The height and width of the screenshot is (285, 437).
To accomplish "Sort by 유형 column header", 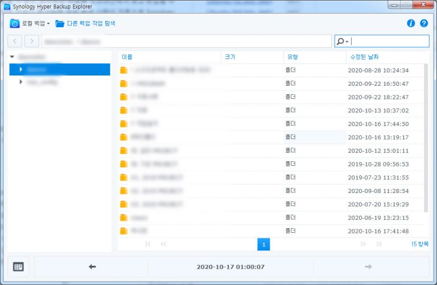I will 292,57.
